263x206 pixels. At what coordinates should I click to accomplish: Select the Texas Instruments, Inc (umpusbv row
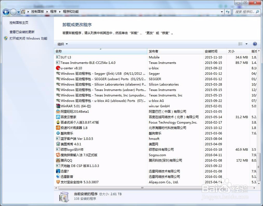click(x=155, y=95)
